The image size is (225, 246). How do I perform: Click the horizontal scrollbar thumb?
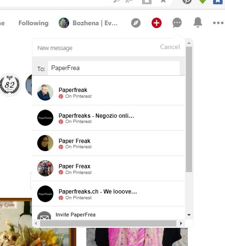[108, 223]
